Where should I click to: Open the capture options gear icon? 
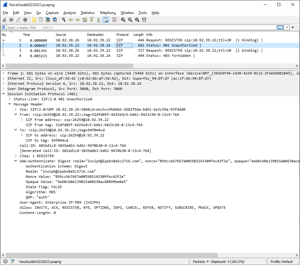point(25,20)
